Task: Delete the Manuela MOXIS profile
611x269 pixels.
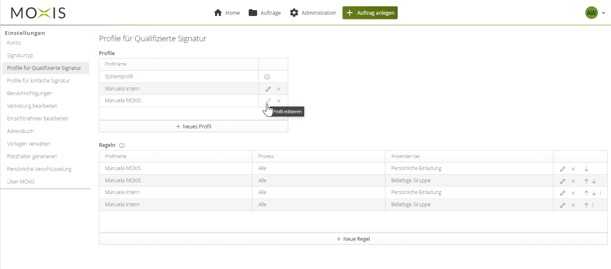Action: 279,101
